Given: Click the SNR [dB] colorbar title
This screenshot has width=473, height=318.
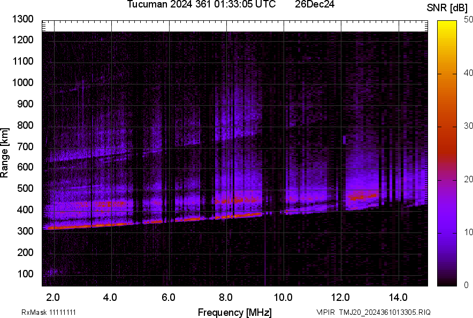Looking at the screenshot, I should click(x=447, y=7).
